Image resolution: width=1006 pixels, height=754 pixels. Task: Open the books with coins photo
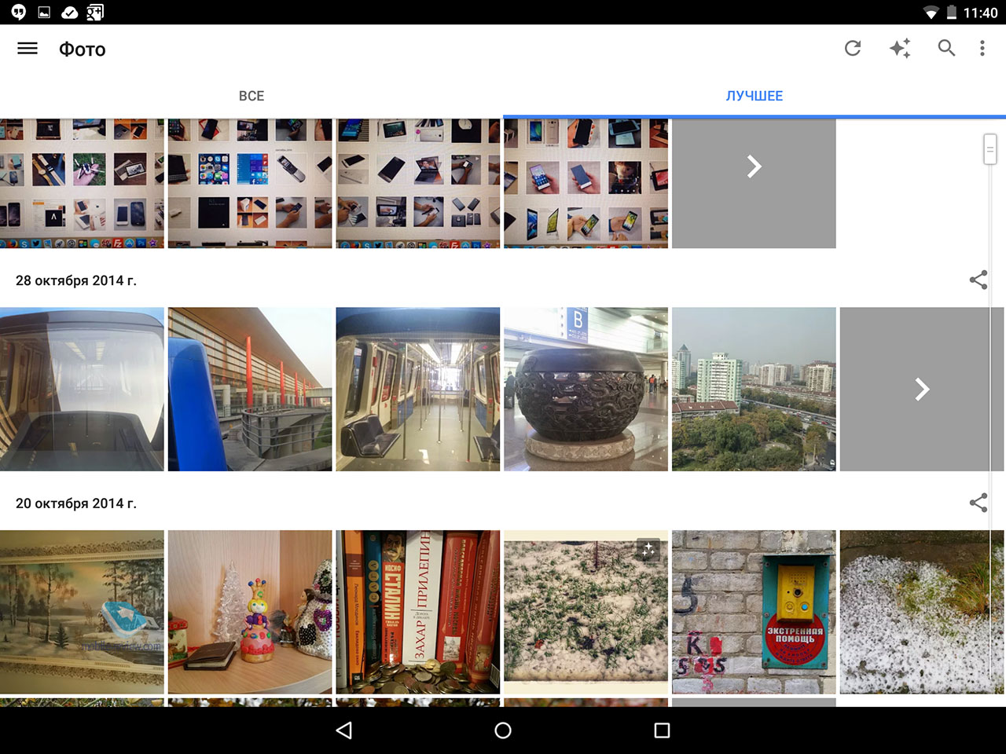coord(418,612)
